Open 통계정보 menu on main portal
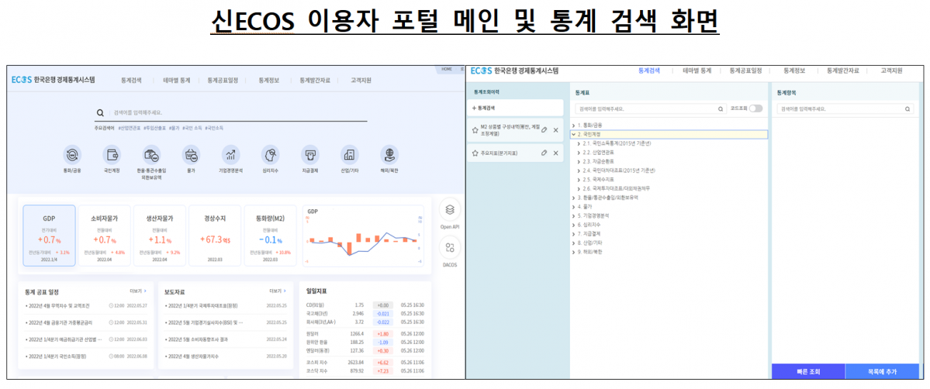Image resolution: width=930 pixels, height=389 pixels. pyautogui.click(x=268, y=80)
